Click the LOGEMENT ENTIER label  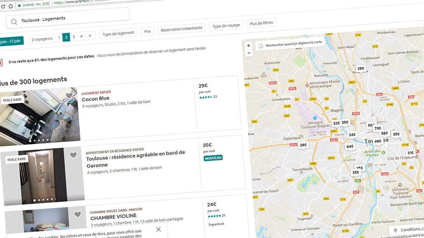coord(96,93)
